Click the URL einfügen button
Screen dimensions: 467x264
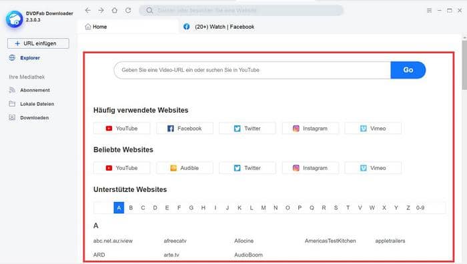pyautogui.click(x=38, y=43)
